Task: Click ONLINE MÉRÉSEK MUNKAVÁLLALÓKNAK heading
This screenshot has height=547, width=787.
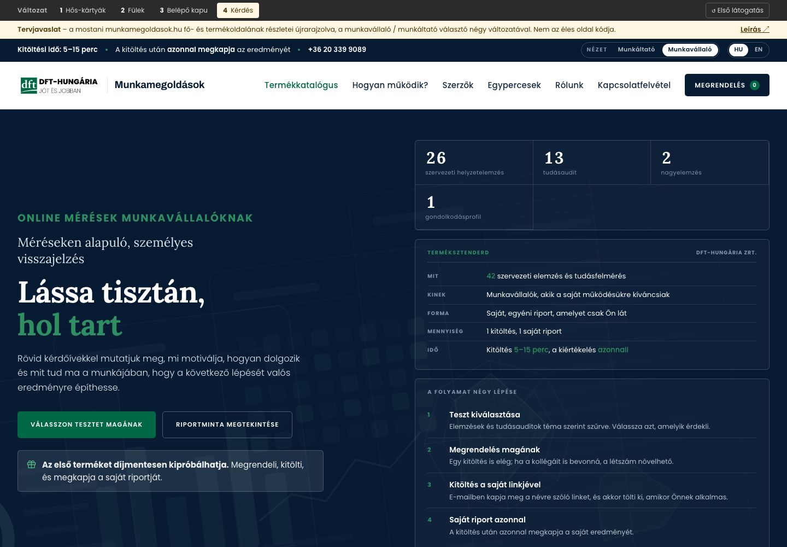Action: pos(136,218)
